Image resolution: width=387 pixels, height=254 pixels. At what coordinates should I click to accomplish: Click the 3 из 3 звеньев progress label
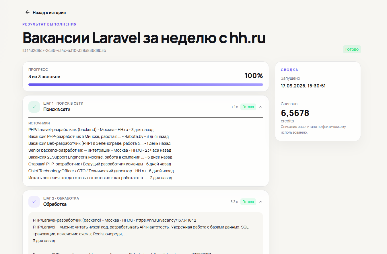44,77
